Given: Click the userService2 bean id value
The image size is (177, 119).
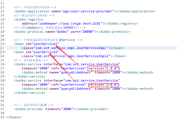Looking at the screenshot, I should (45, 52).
